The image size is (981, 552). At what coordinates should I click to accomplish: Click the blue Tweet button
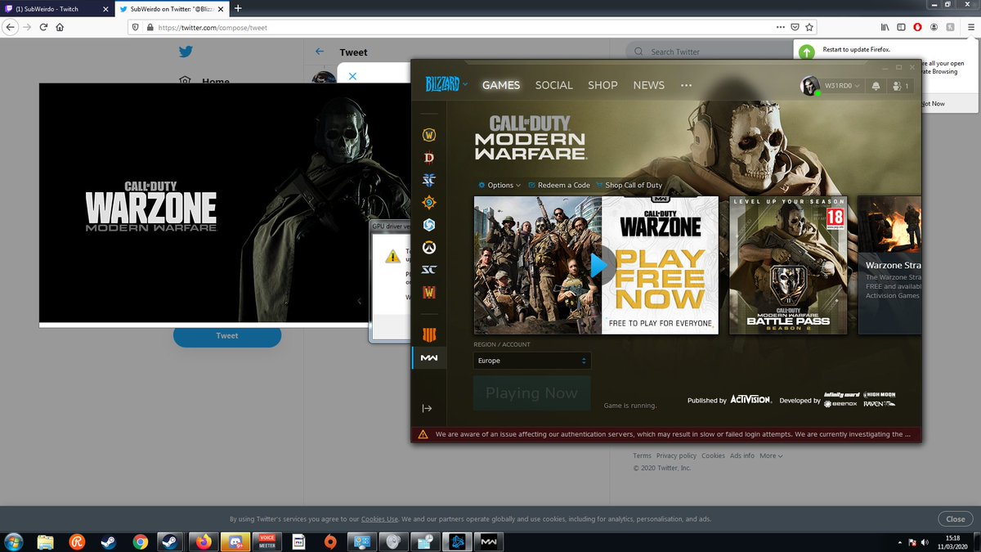pyautogui.click(x=227, y=336)
